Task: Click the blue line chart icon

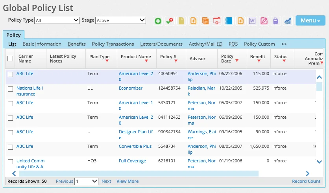Action: (x=288, y=21)
